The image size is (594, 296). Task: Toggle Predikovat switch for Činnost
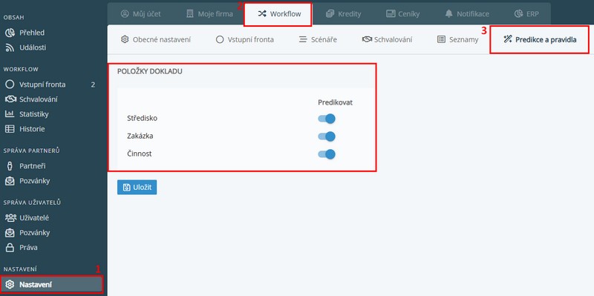click(327, 154)
